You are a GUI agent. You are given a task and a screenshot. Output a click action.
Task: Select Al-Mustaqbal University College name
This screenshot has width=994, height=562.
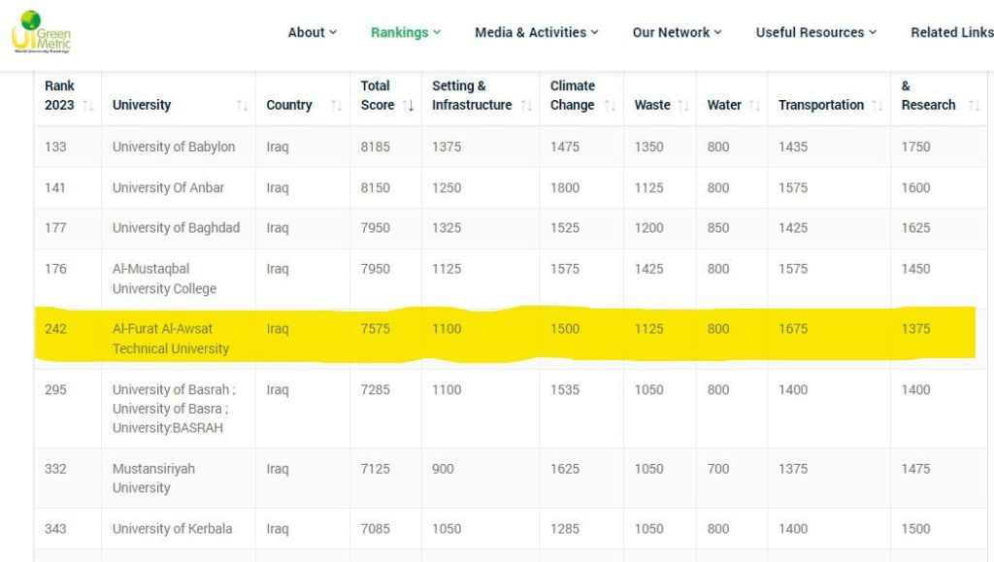(x=164, y=279)
